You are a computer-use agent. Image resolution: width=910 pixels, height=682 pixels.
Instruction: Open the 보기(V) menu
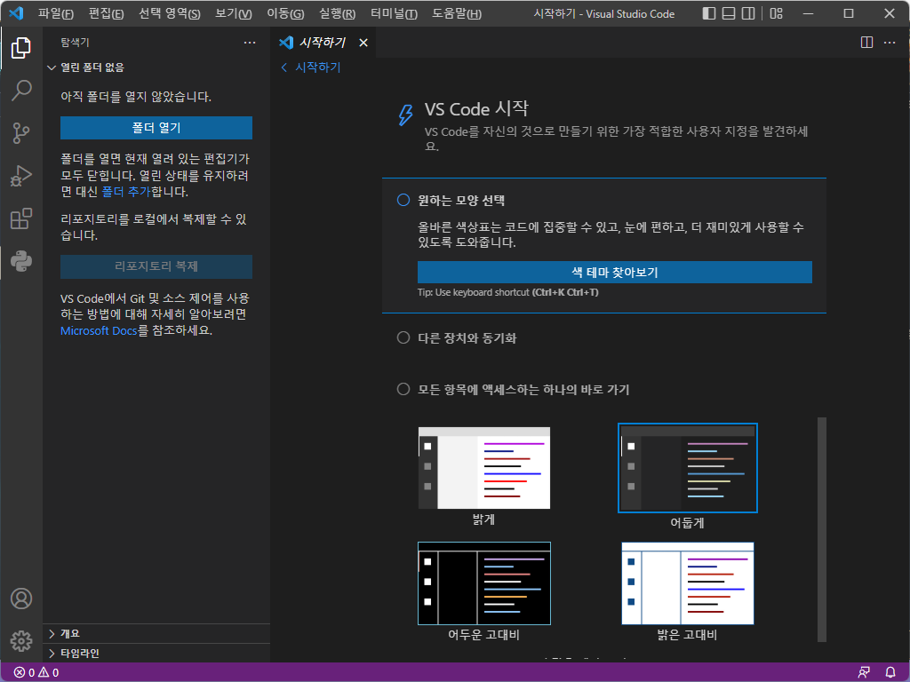[234, 13]
